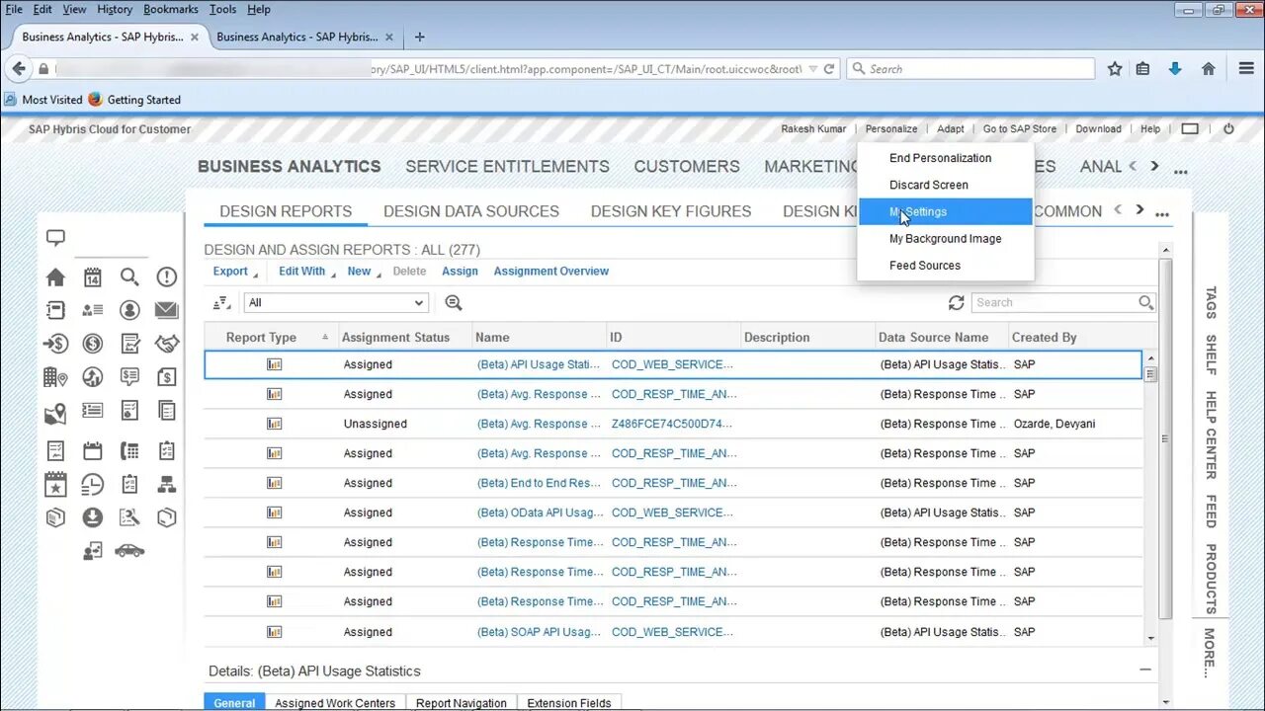Open Firefox downloads arrow icon
The width and height of the screenshot is (1265, 711).
(x=1175, y=69)
